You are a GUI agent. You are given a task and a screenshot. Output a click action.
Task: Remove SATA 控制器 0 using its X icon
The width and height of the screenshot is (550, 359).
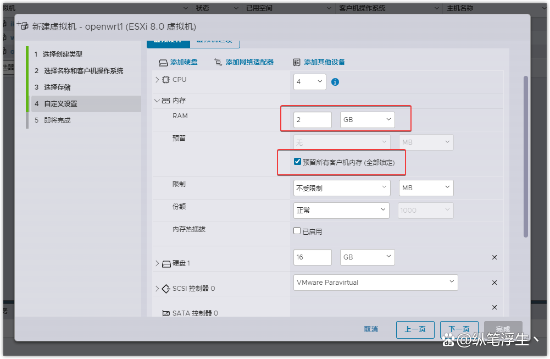tap(494, 307)
